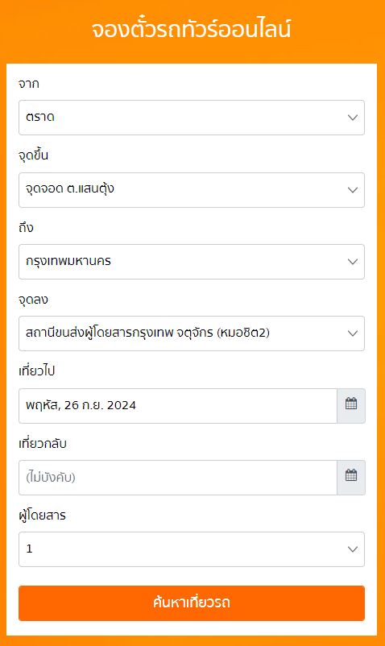385x646 pixels.
Task: Expand the จุดลง dropdown showing หมอชิต2 station
Action: pyautogui.click(x=192, y=333)
